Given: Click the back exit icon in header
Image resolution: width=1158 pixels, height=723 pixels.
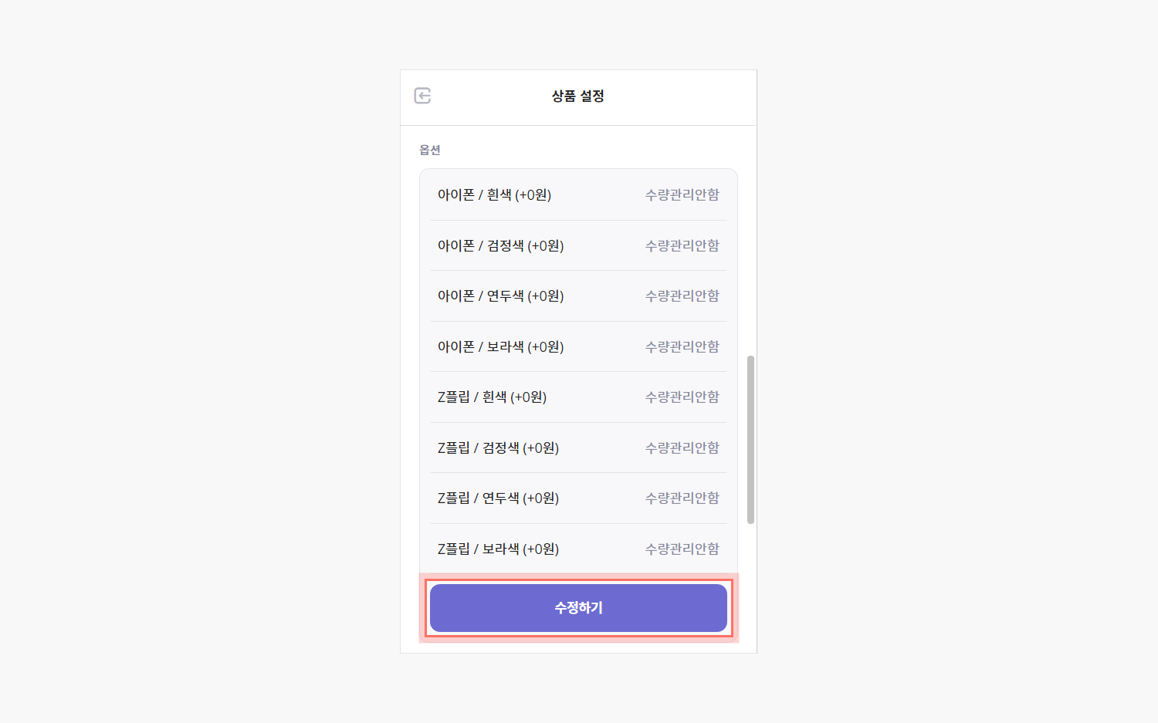Looking at the screenshot, I should coord(422,96).
